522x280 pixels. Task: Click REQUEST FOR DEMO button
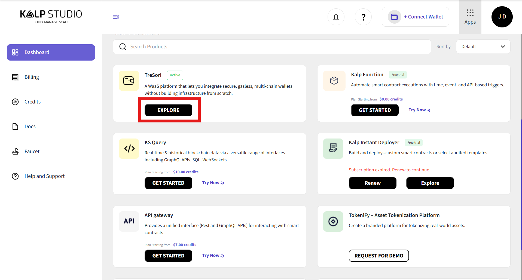click(x=378, y=256)
